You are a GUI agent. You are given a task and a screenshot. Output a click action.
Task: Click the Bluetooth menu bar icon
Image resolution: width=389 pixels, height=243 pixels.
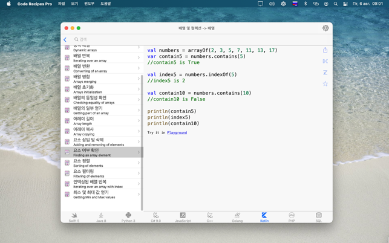point(306,4)
